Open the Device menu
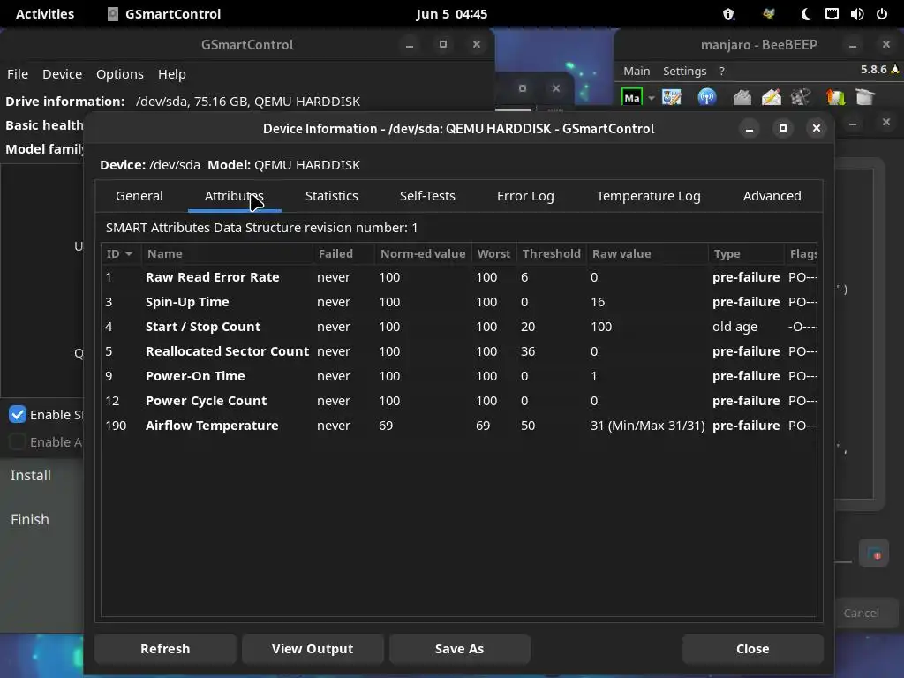Image resolution: width=904 pixels, height=678 pixels. [63, 74]
